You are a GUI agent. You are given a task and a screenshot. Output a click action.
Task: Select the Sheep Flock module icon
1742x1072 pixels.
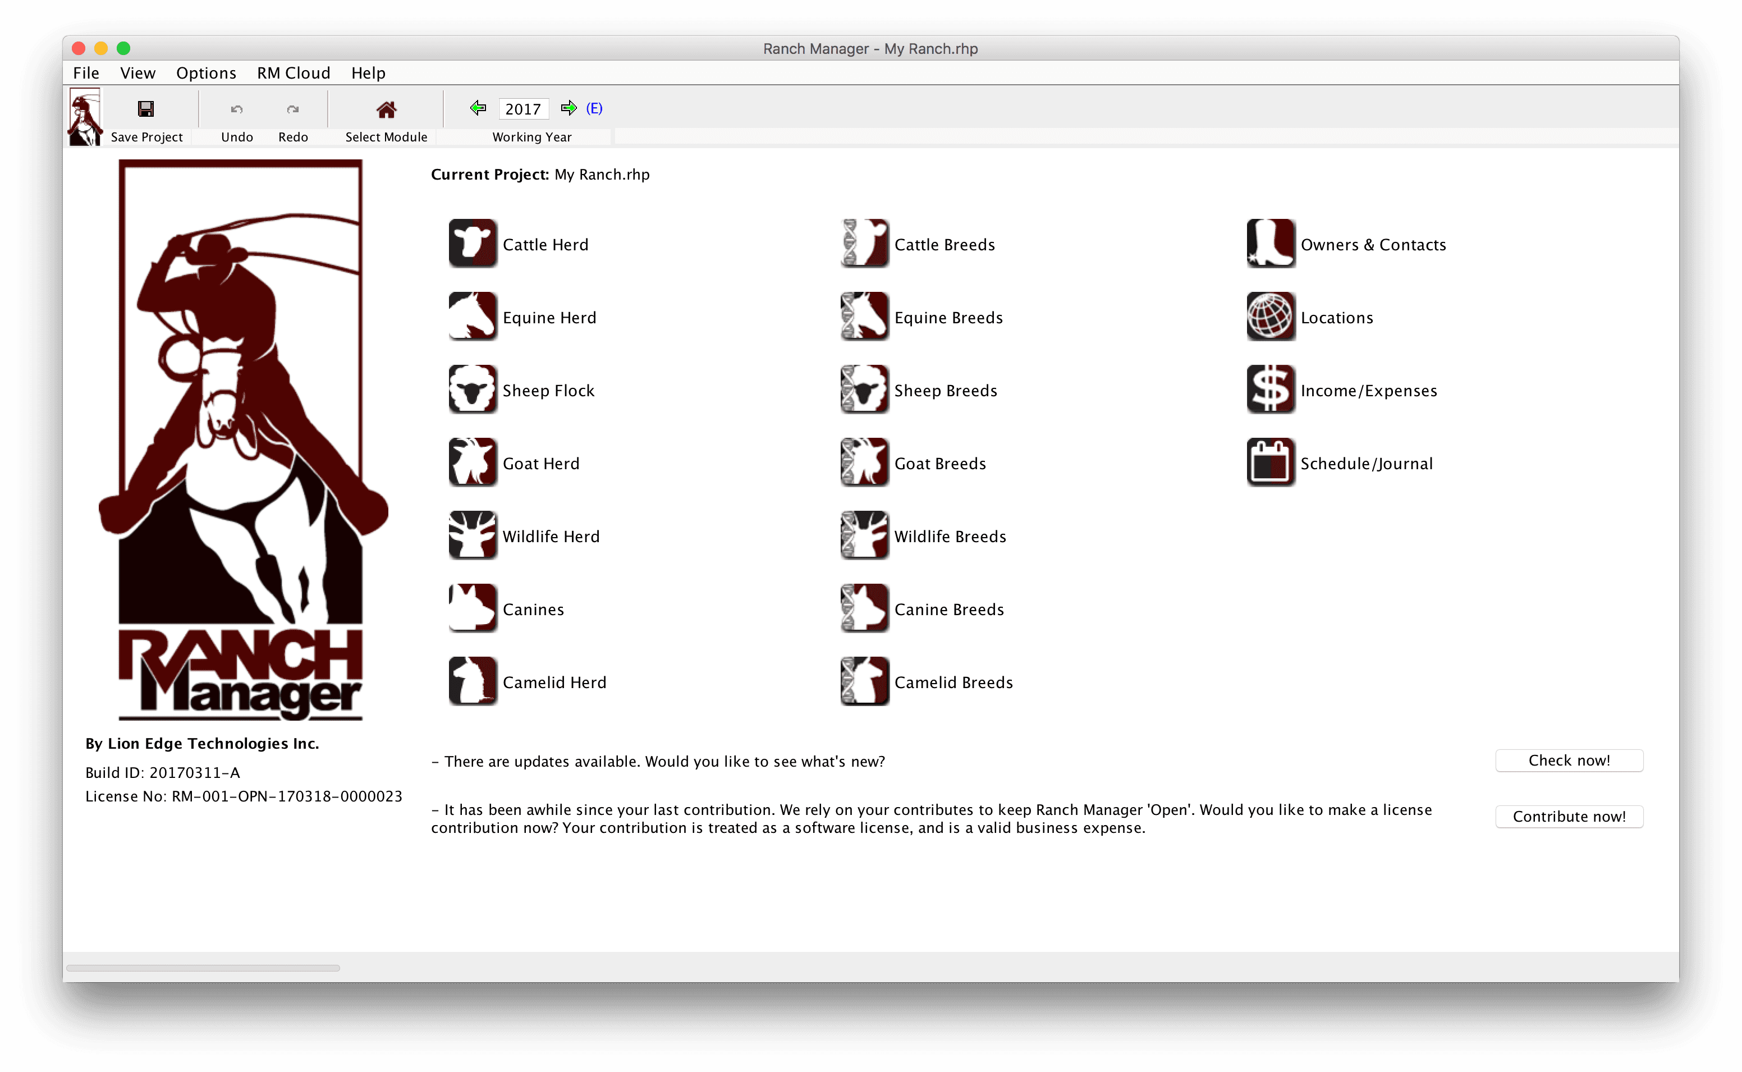(473, 390)
